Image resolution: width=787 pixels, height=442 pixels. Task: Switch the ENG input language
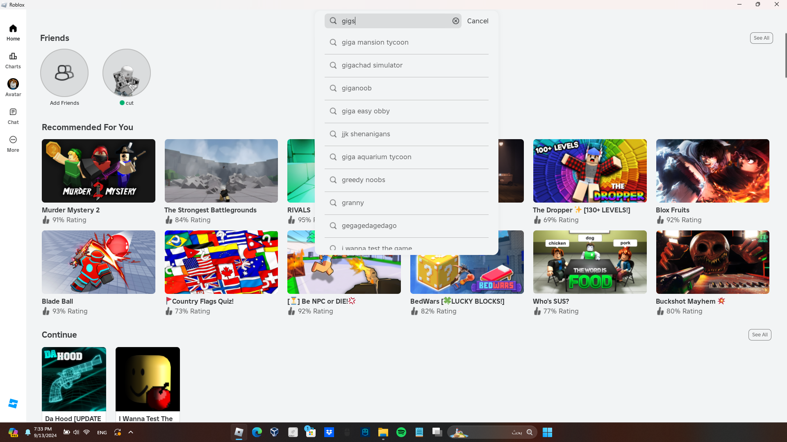click(x=102, y=432)
